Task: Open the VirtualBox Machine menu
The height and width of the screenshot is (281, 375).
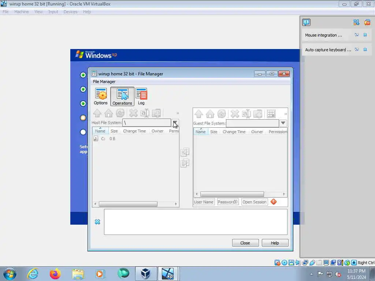Action: (22, 12)
